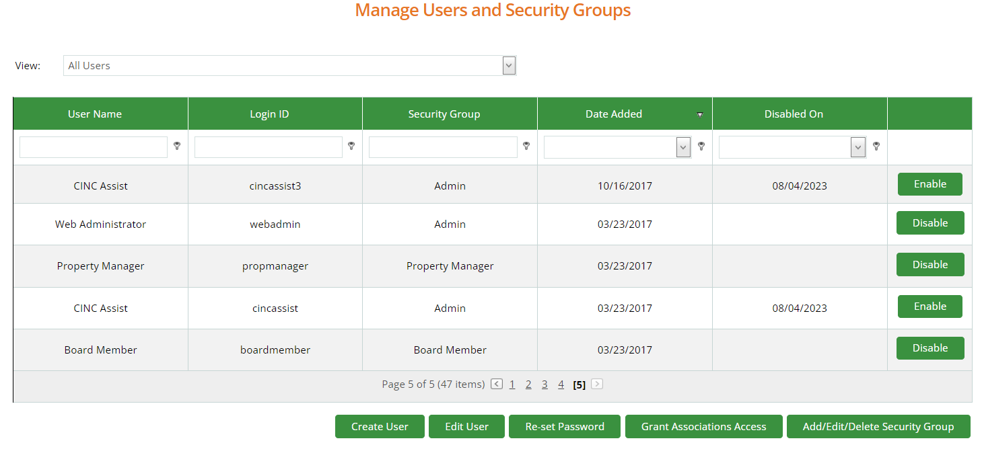Screen dimensions: 982x449
Task: Go to page 2 of results
Action: pos(528,384)
